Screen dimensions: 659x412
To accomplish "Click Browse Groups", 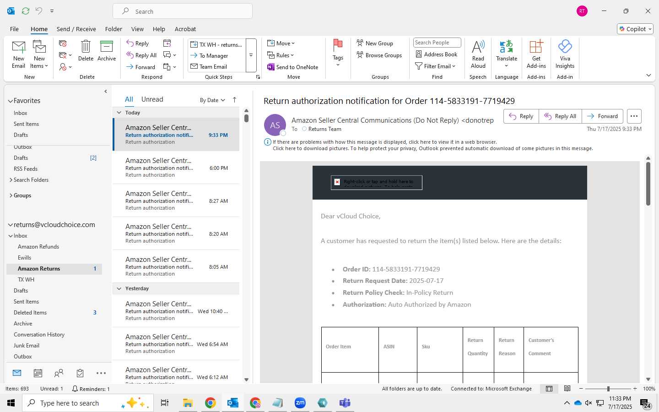I will pyautogui.click(x=379, y=55).
